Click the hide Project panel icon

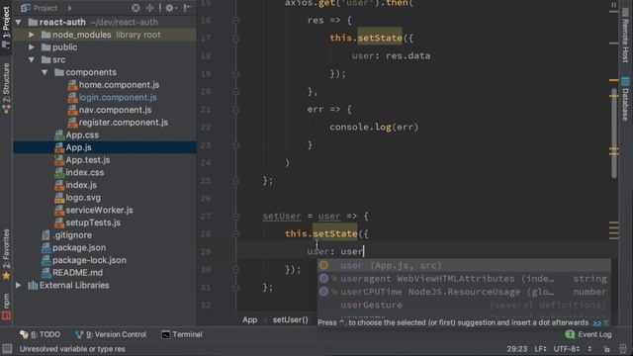187,8
